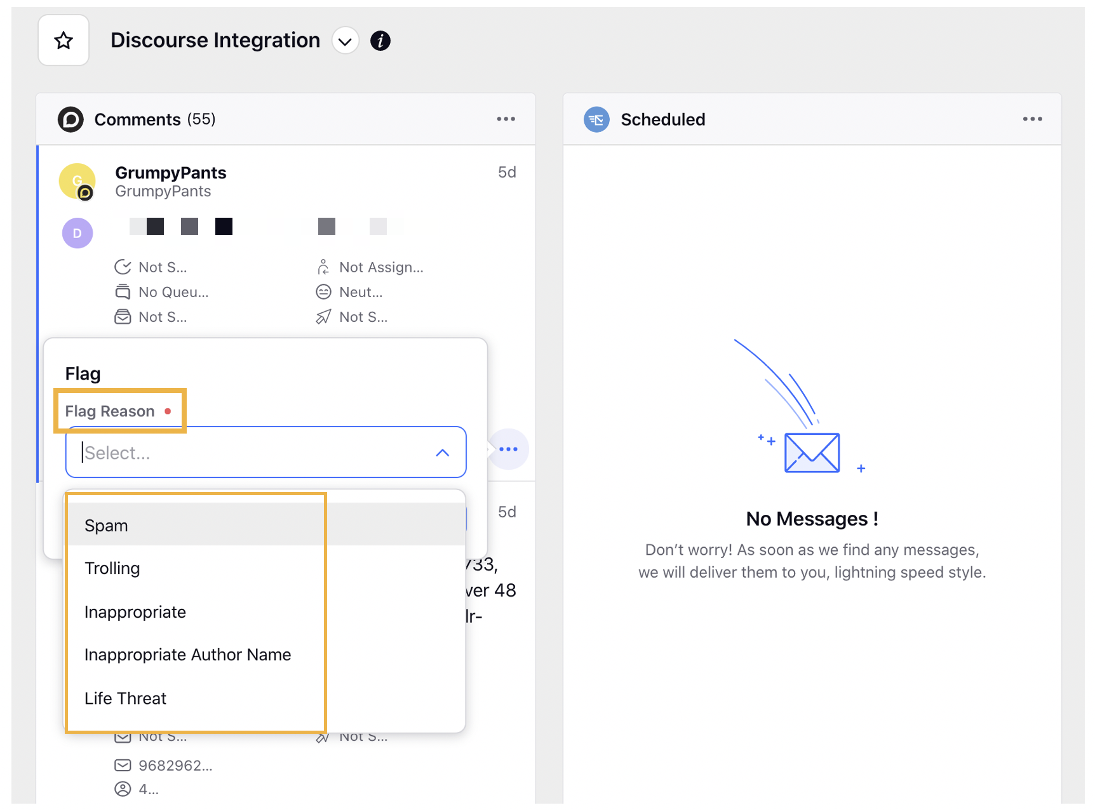The image size is (1095, 810).
Task: Click the Comments (55) column title
Action: point(155,119)
